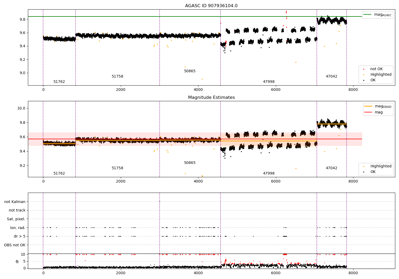Click the 'mag' red-line legend label
The height and width of the screenshot is (279, 399).
tap(379, 112)
